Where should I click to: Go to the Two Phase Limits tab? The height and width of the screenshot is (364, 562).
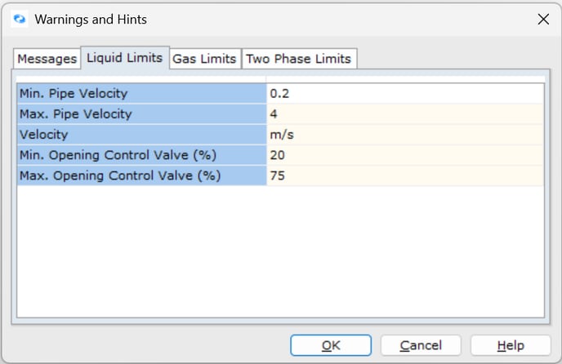point(298,59)
